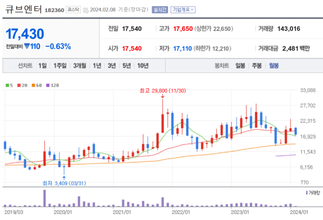
Task: Click the 큐브엔터 stock name heading
Action: [23, 9]
